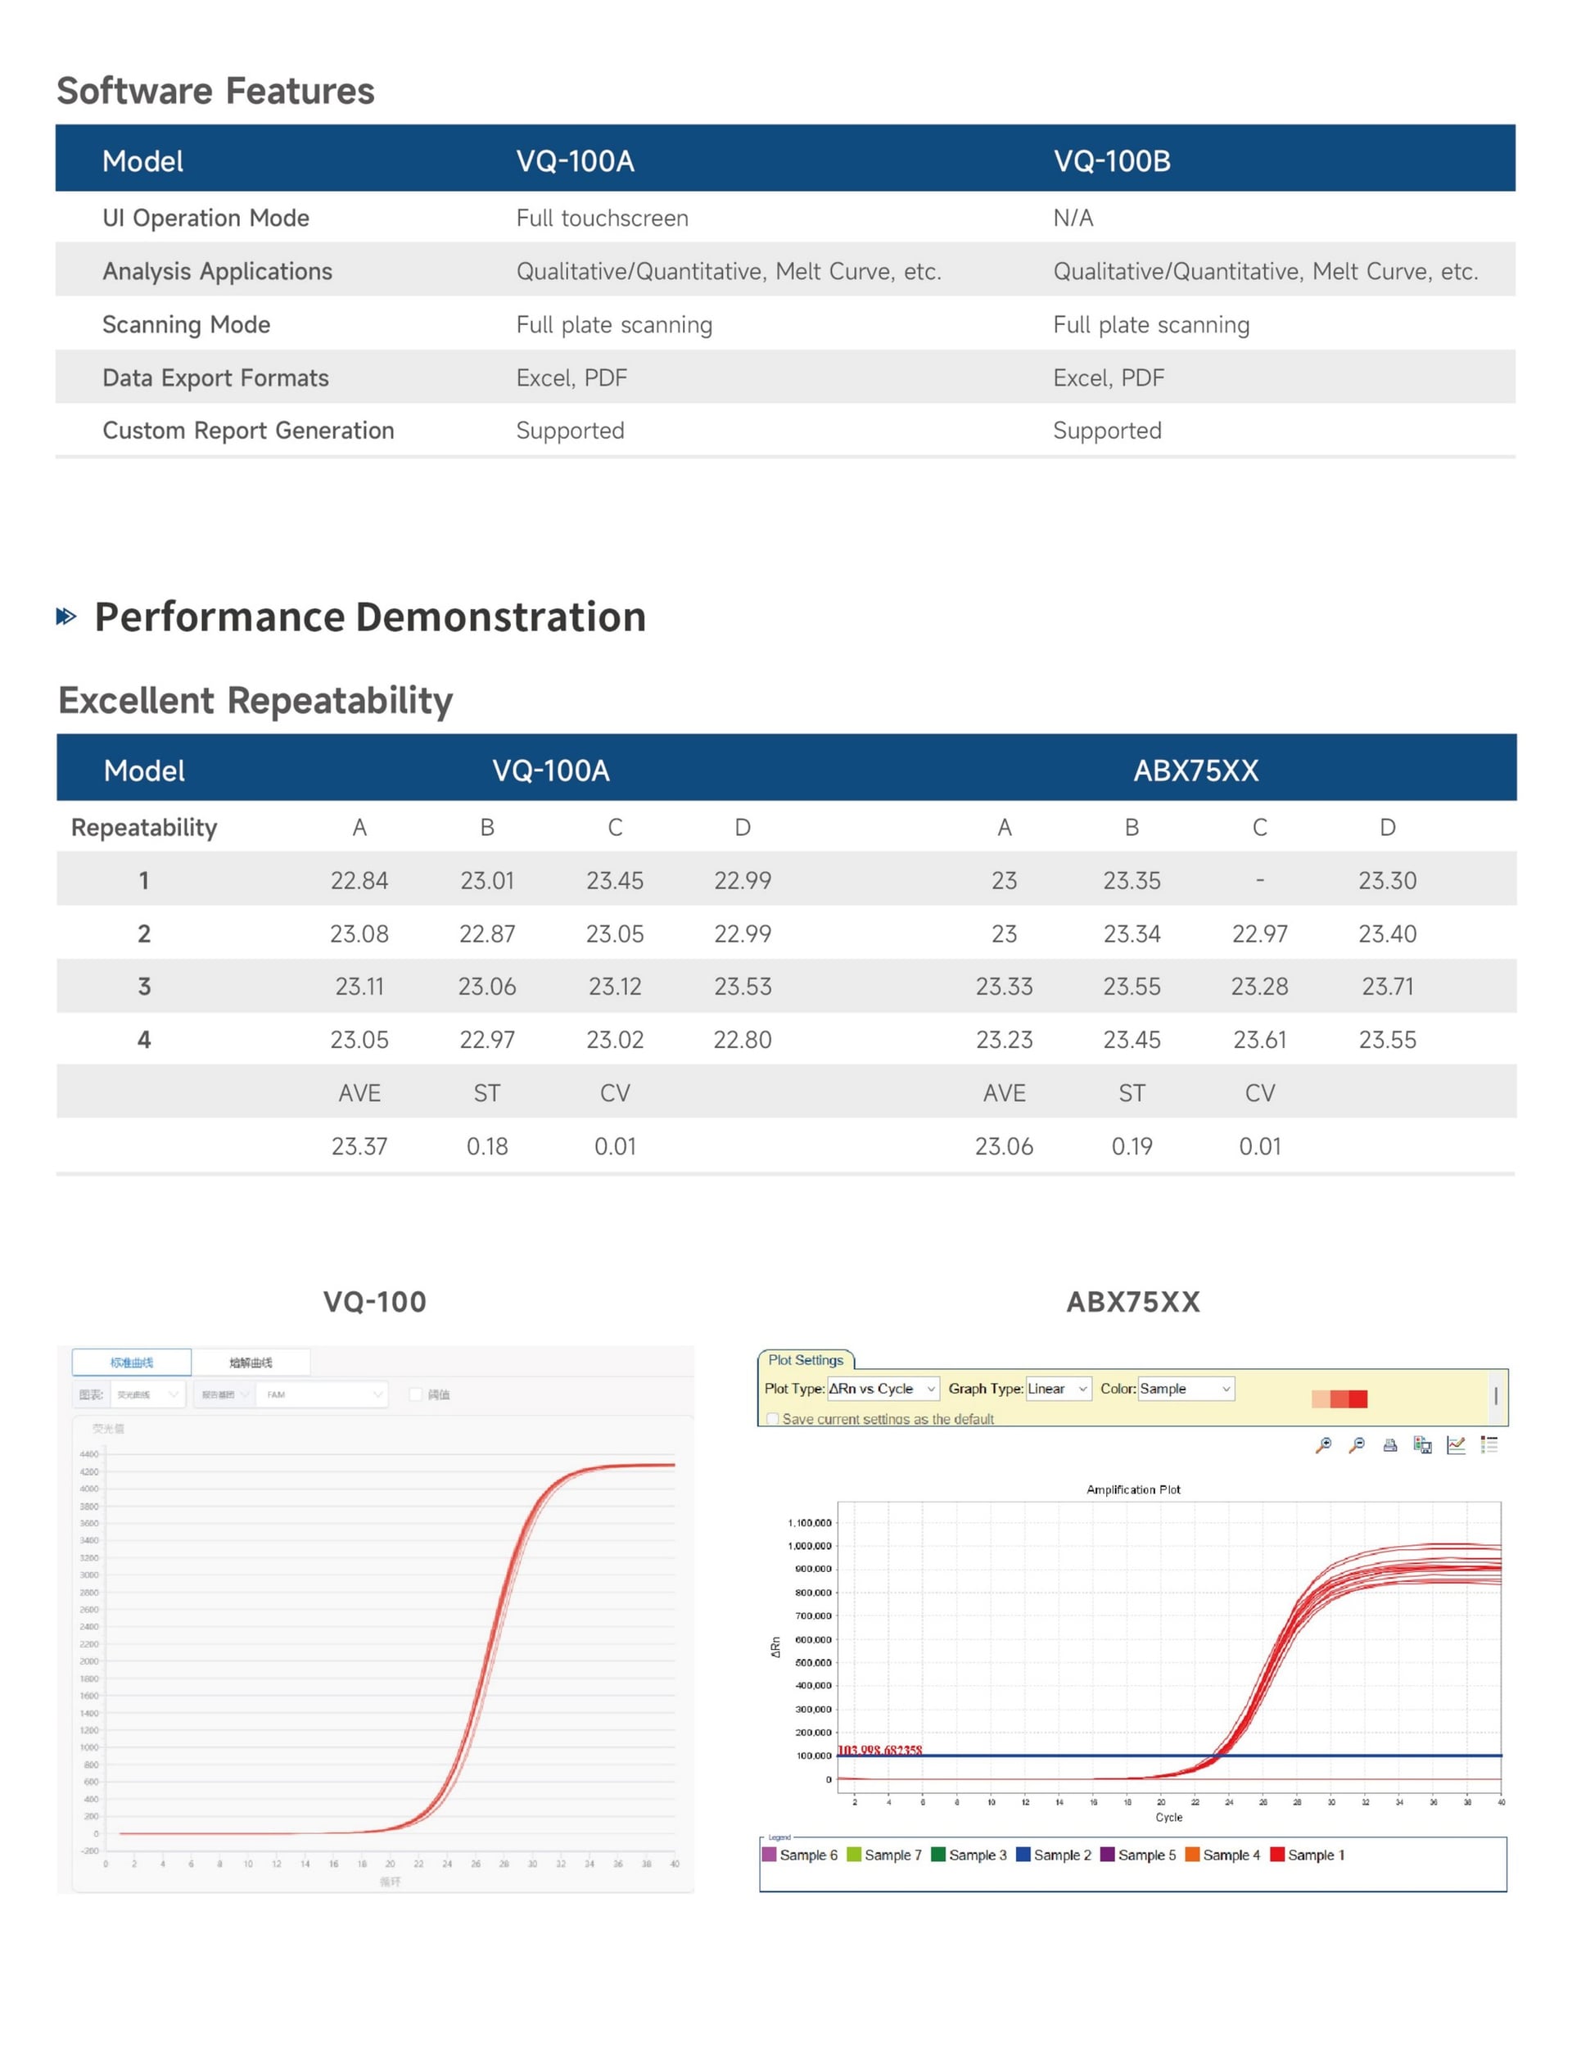Click the blue threshold line on amplification plot
Viewport: 1572px width, 2065px height.
[x=1170, y=1755]
